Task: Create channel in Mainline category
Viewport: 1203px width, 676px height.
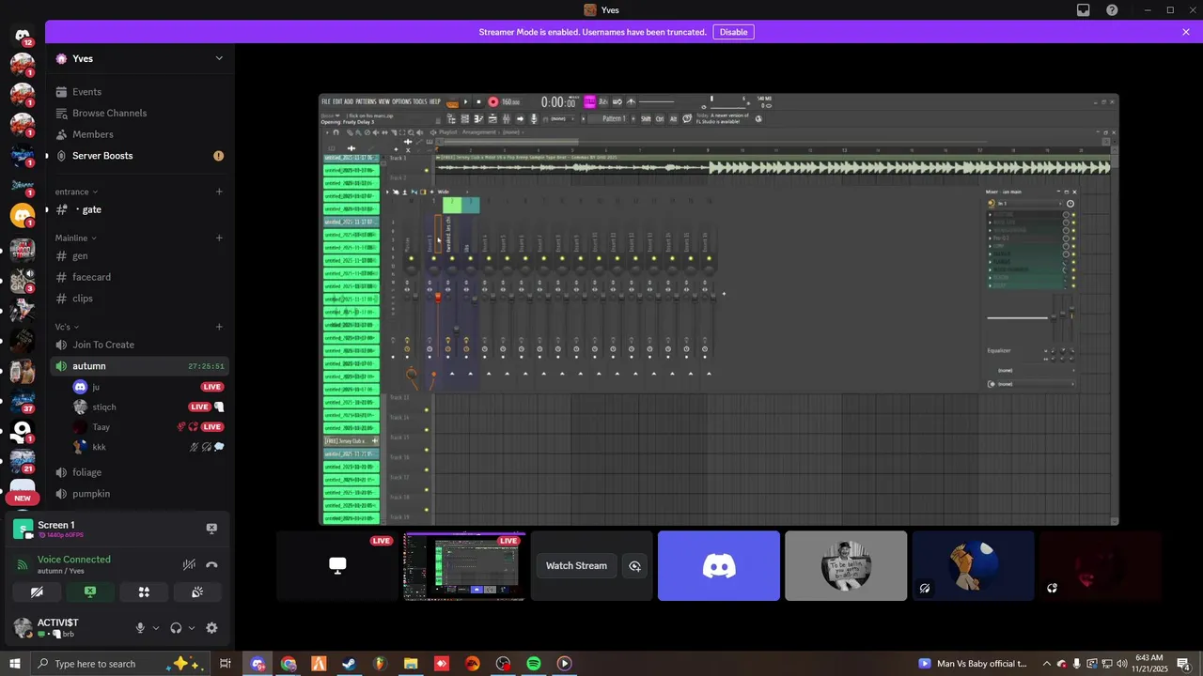Action: 219,238
